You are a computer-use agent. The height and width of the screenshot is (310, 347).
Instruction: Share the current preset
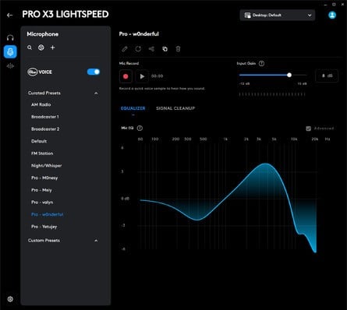[x=151, y=49]
